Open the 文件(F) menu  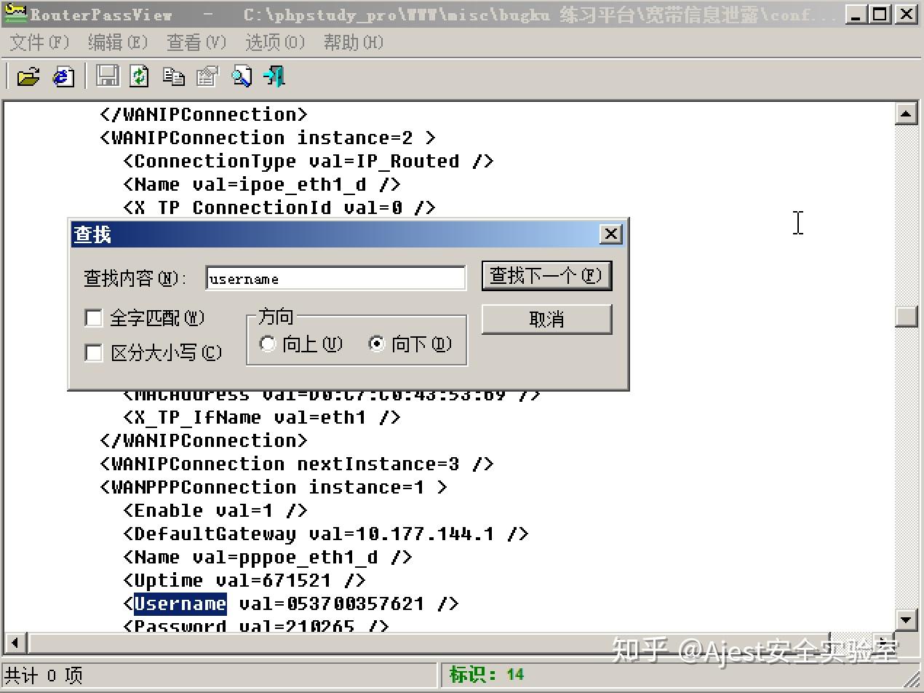[37, 42]
